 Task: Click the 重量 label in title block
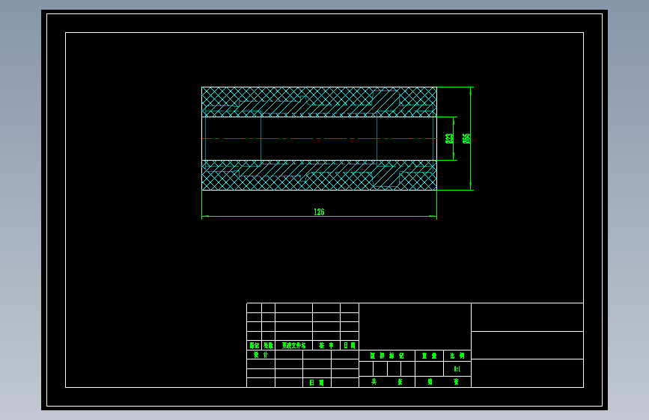429,356
